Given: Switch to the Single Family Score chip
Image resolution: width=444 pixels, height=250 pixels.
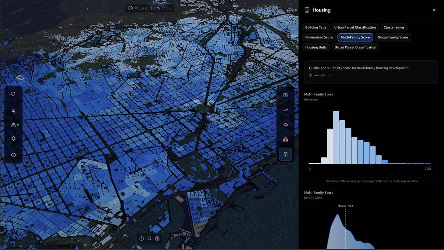Looking at the screenshot, I should point(393,37).
